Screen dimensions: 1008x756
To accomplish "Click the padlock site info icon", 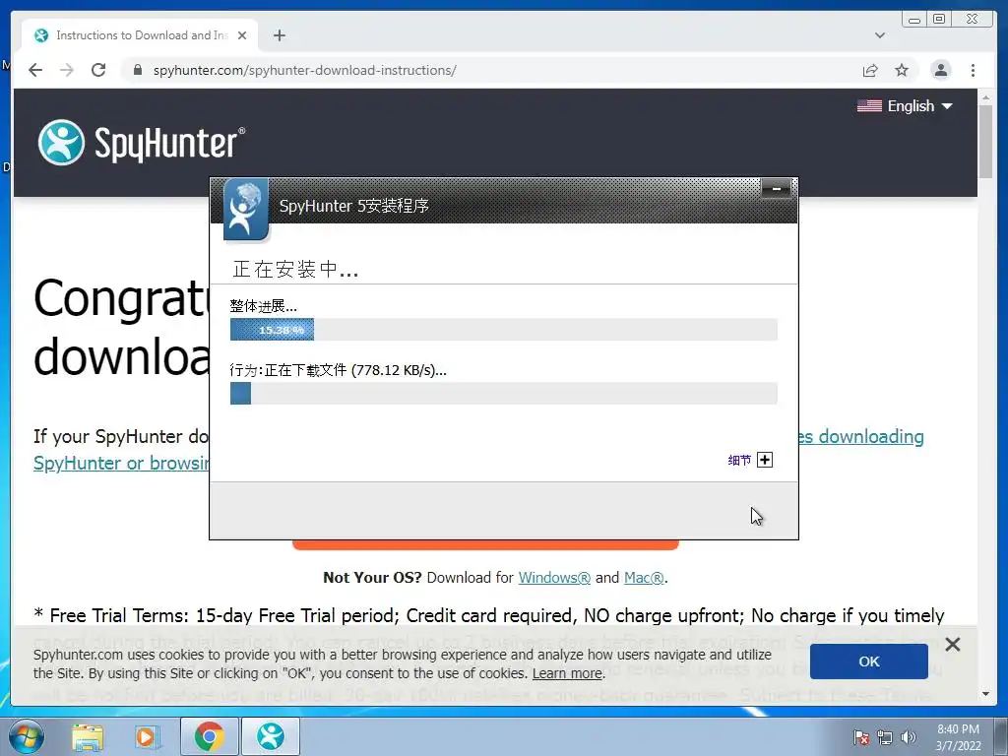I will (137, 70).
